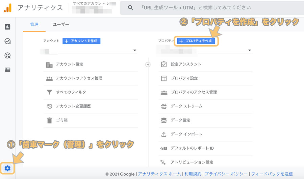The width and height of the screenshot is (304, 179).
Task: Click the arrow between account and property columns
Action: point(148,65)
